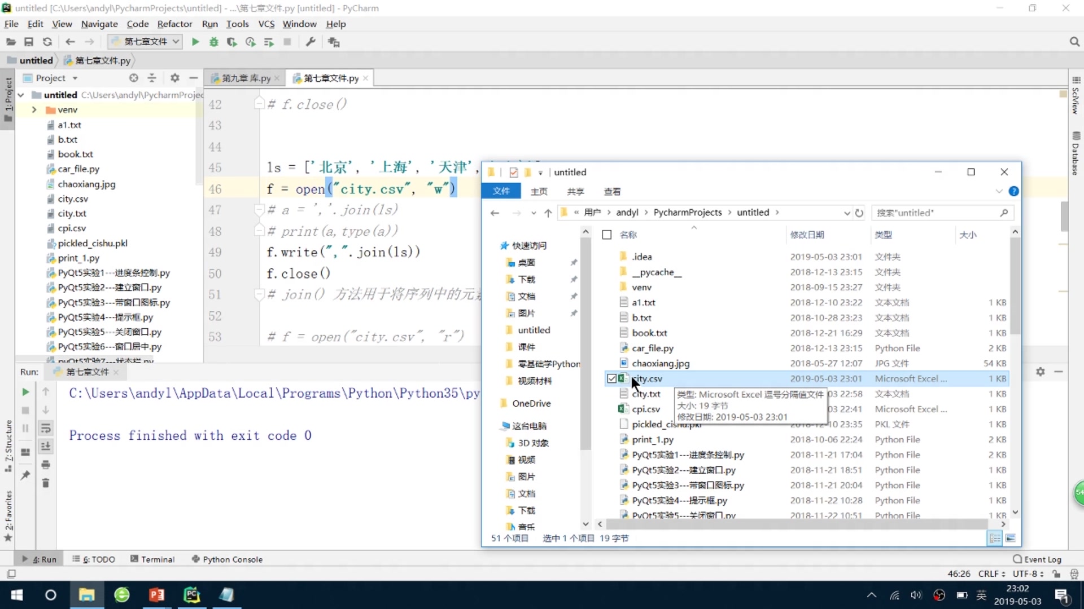This screenshot has height=609, width=1084.
Task: Open Project panel gear settings
Action: 174,78
